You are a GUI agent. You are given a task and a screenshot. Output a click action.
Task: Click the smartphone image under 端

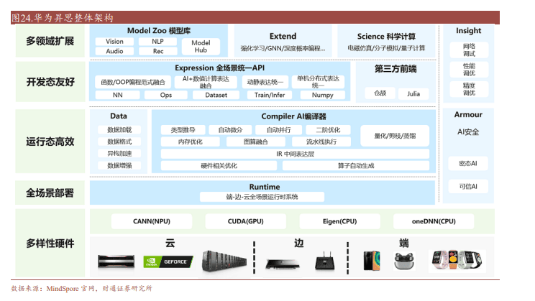click(372, 261)
